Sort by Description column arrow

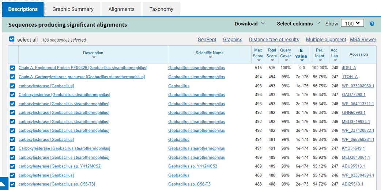pos(94,57)
